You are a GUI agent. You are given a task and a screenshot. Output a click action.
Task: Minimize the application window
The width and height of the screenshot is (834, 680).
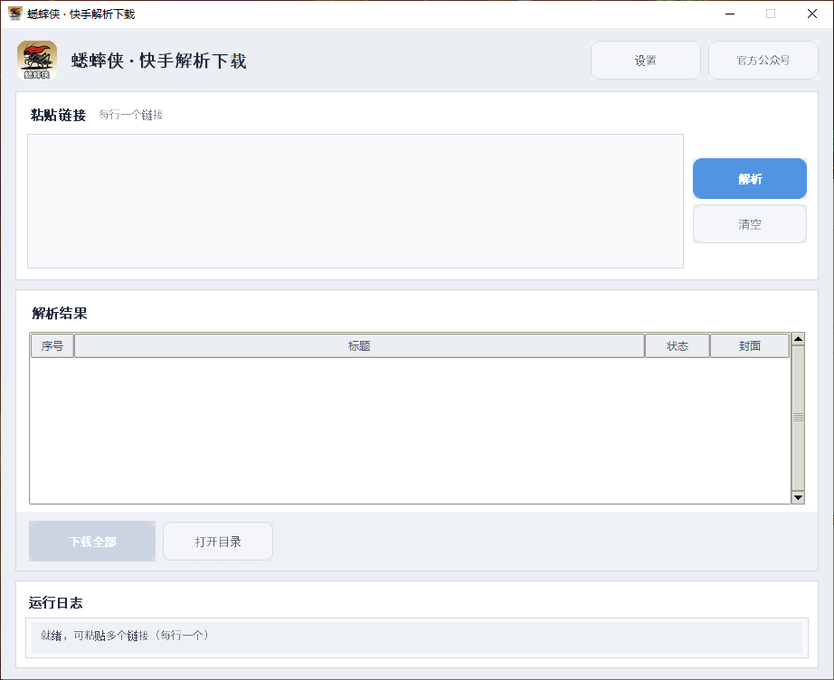(730, 14)
